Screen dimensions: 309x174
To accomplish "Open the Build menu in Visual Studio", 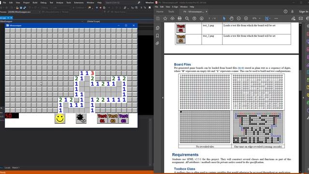I will tap(35, 2).
